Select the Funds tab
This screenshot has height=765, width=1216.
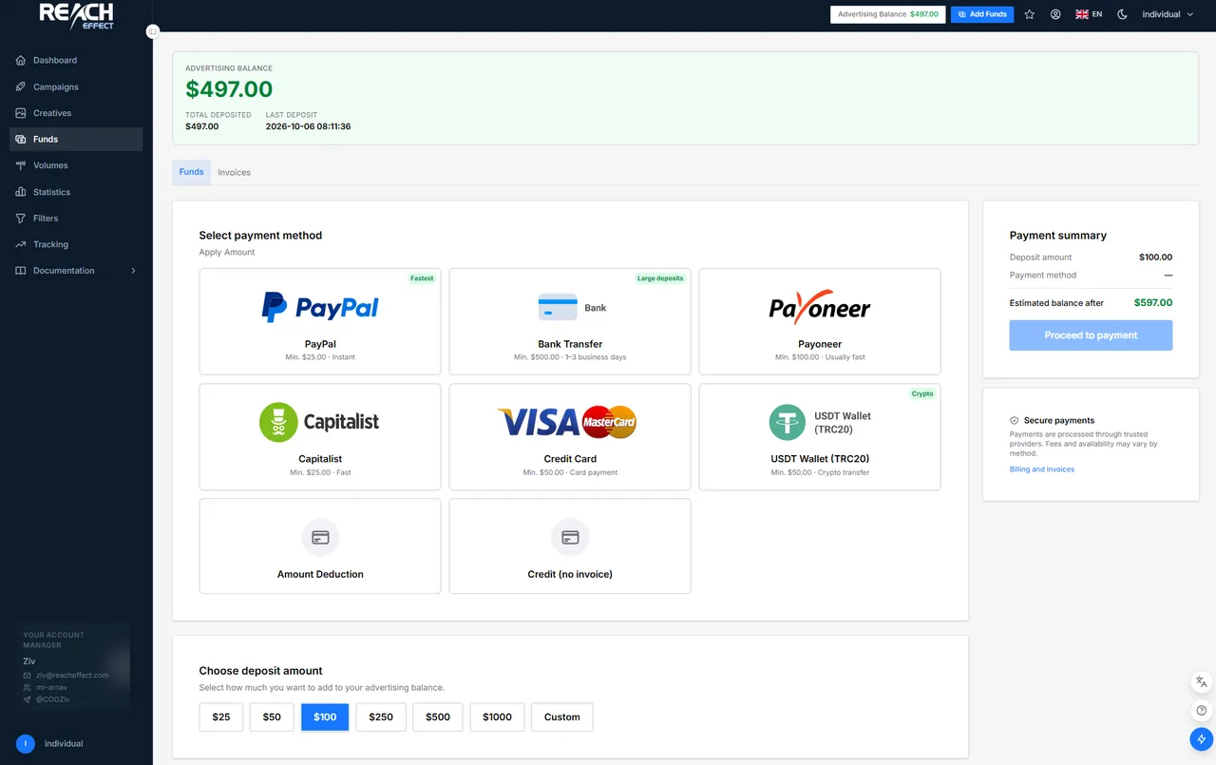(191, 172)
